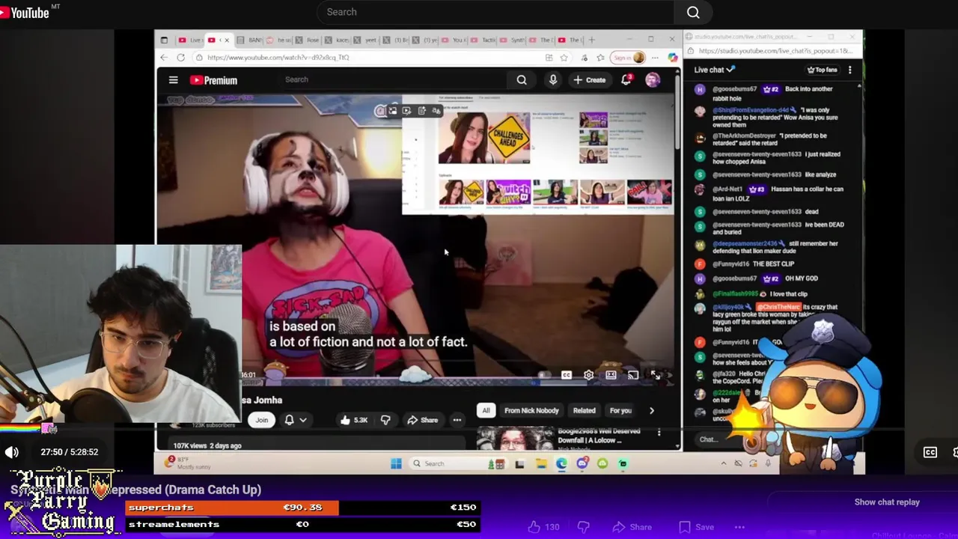
Task: Save the outer video to playlist
Action: [x=695, y=527]
